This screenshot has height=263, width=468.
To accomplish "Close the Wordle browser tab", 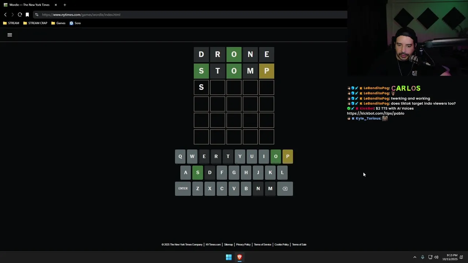I will click(x=56, y=5).
